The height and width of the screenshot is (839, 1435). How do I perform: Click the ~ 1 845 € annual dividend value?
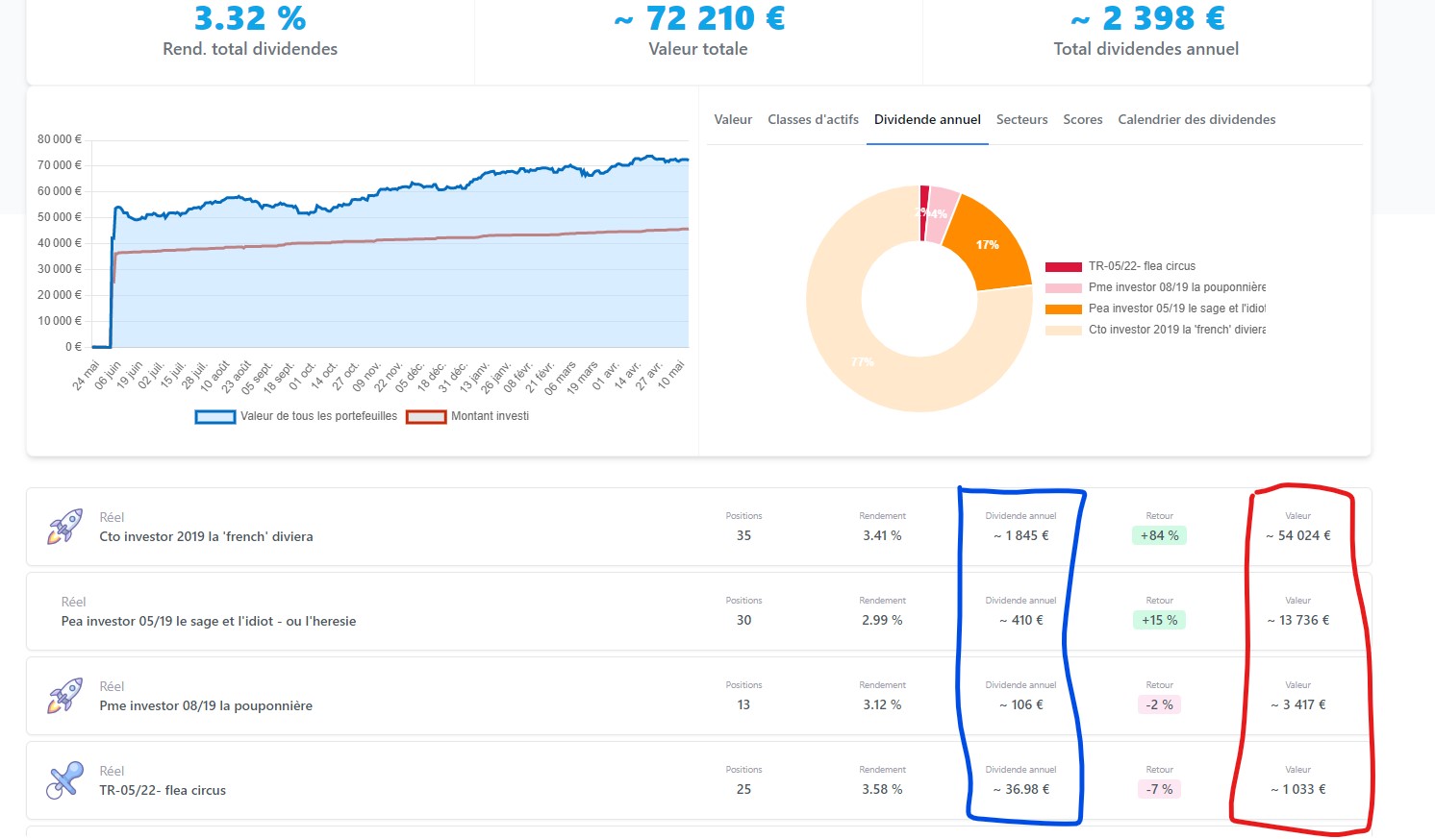[1021, 535]
